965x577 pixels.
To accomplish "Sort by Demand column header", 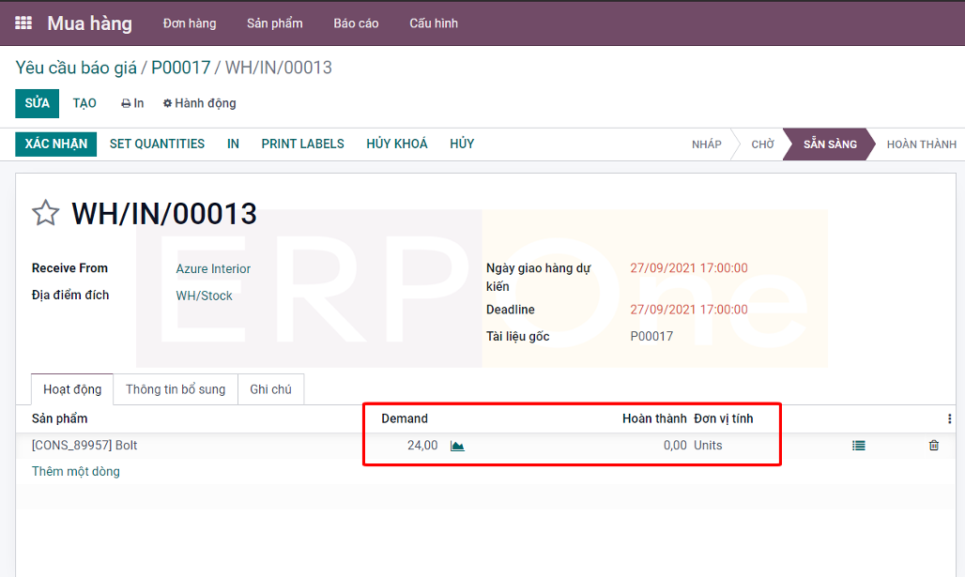I will pyautogui.click(x=405, y=418).
